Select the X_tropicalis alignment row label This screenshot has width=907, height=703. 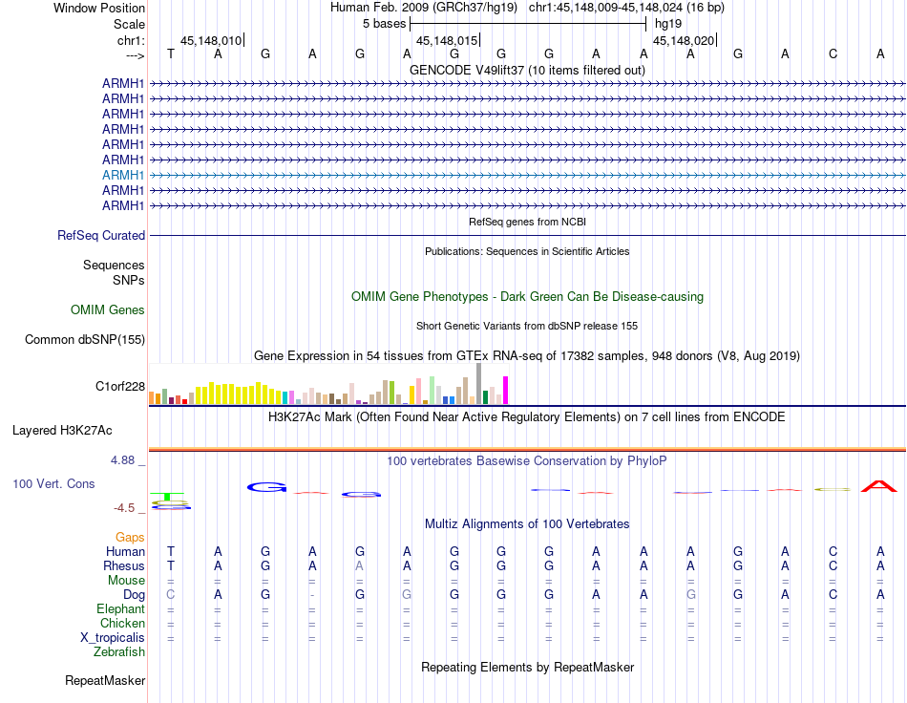(x=113, y=638)
